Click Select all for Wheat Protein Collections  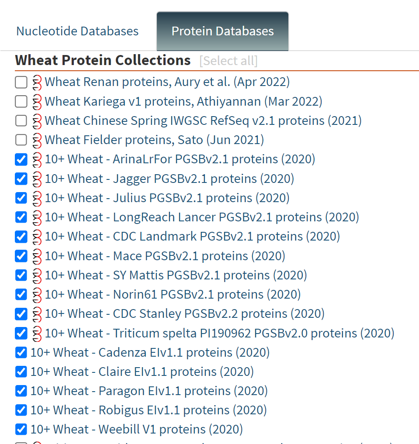click(228, 61)
